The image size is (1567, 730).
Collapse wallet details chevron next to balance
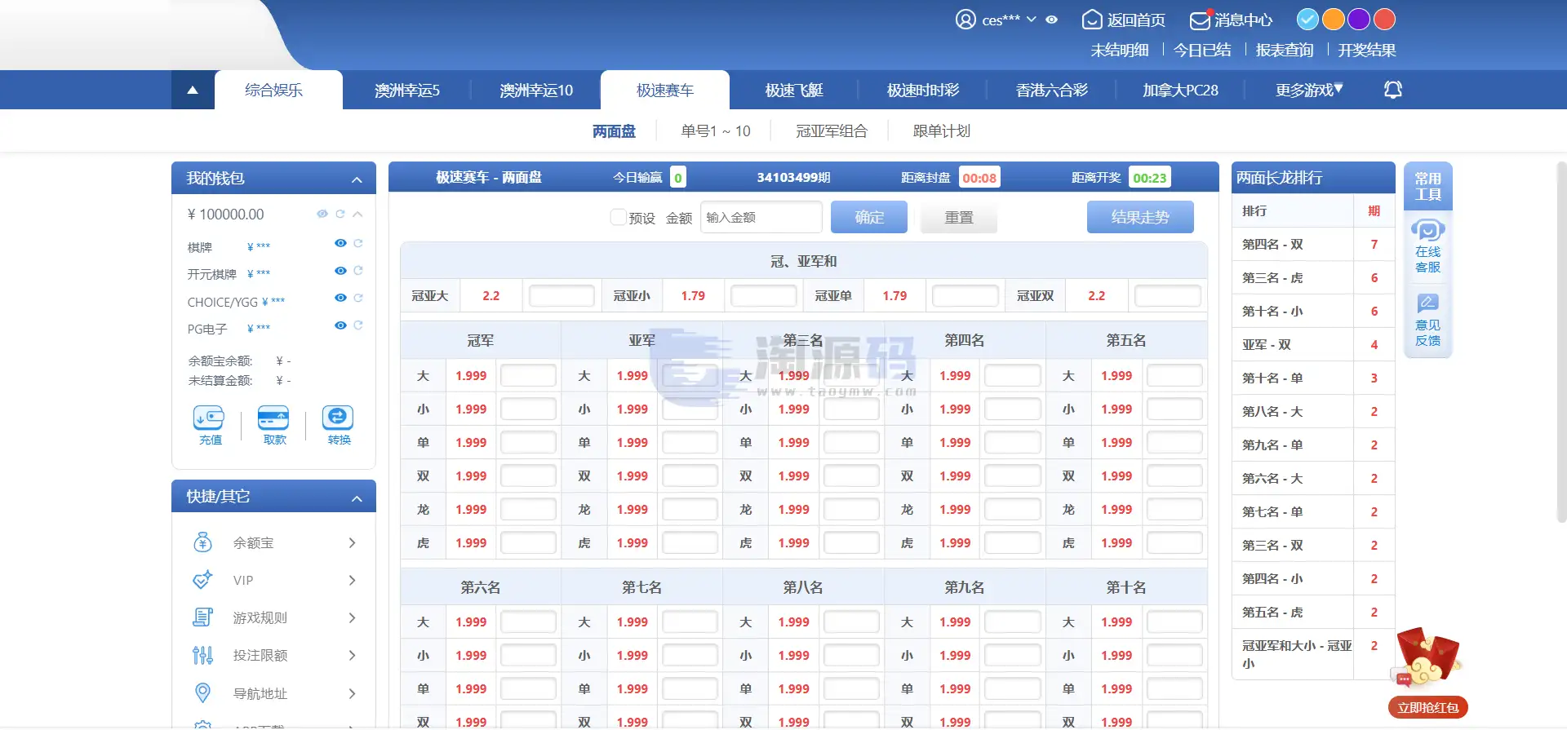pos(357,214)
